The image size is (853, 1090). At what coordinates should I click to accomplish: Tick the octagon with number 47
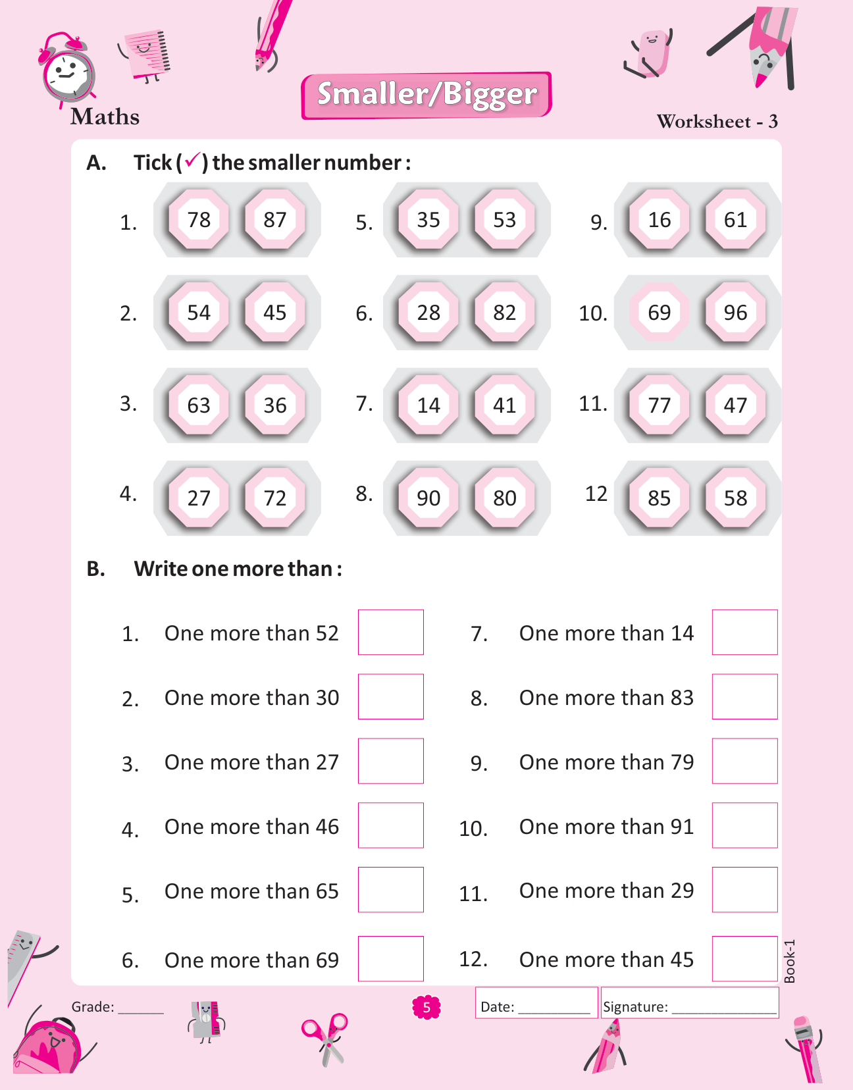735,405
